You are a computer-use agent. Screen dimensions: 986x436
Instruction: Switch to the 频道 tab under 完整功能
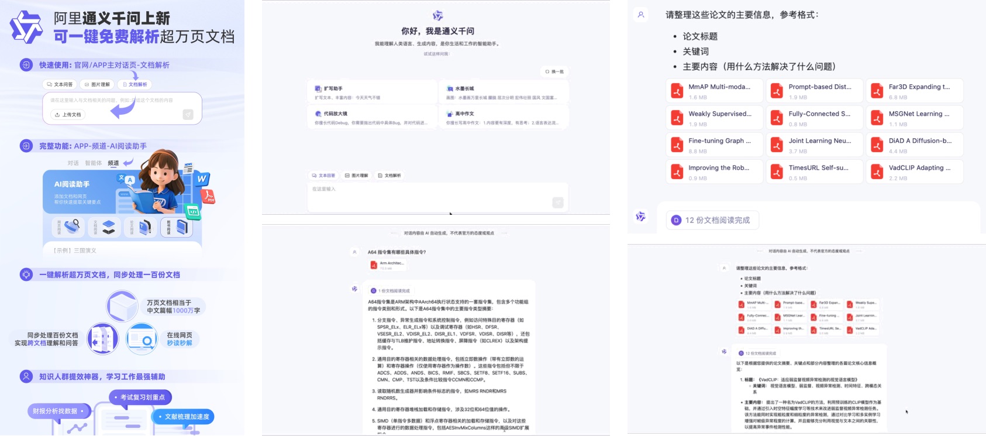pyautogui.click(x=113, y=163)
